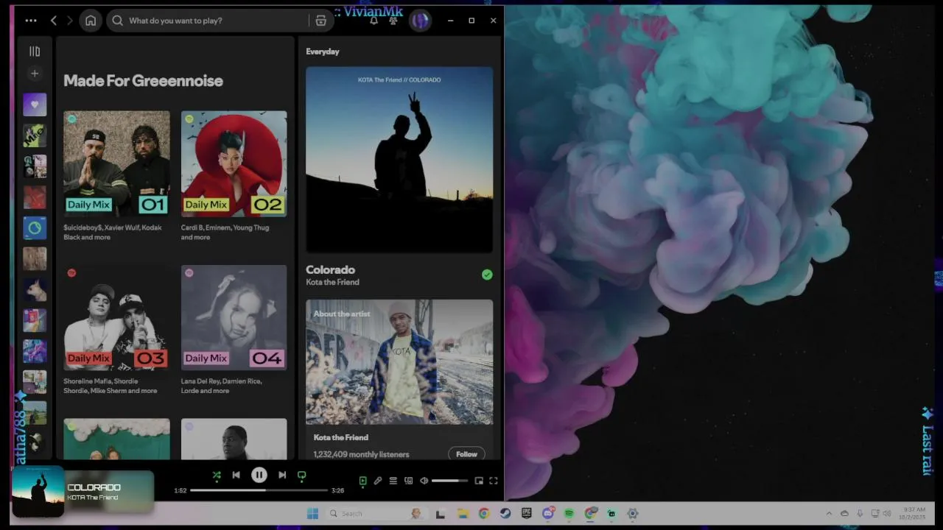This screenshot has height=530, width=943.
Task: Open the profile avatar menu
Action: (420, 21)
